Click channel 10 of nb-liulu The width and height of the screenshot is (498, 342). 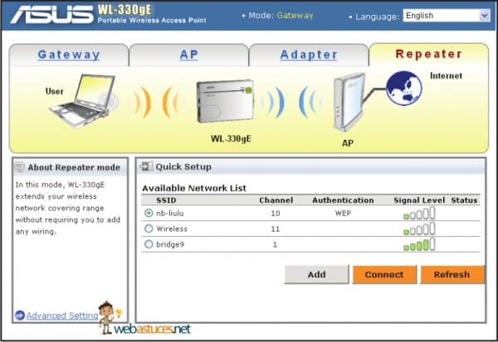(276, 214)
